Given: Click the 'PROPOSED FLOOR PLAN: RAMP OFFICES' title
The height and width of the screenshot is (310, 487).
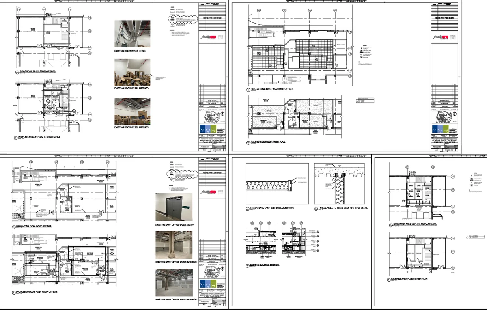Looking at the screenshot, I should (37, 292).
